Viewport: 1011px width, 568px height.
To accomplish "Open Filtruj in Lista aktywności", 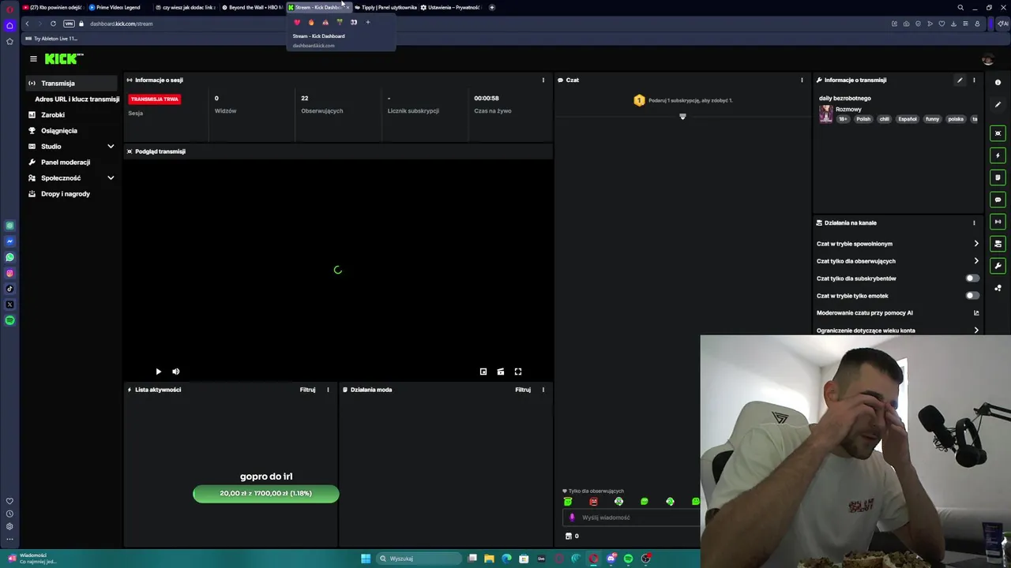I will tap(307, 390).
